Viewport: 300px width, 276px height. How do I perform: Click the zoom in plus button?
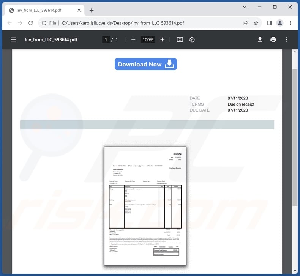coord(162,39)
